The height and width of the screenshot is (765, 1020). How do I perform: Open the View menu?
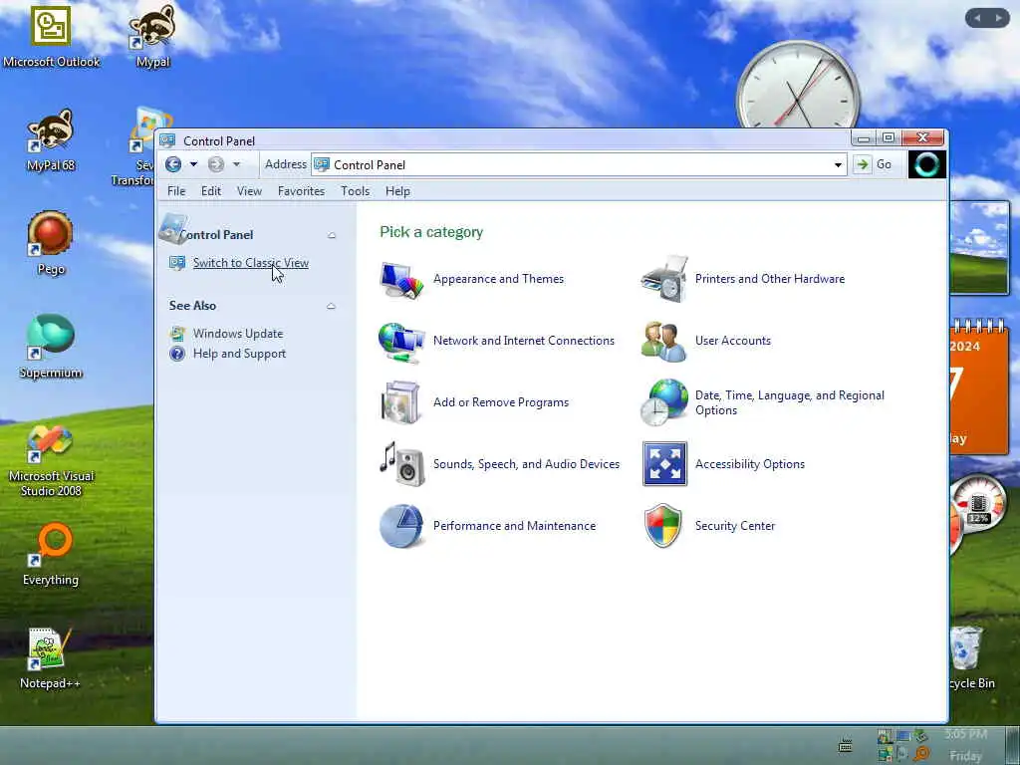tap(249, 191)
